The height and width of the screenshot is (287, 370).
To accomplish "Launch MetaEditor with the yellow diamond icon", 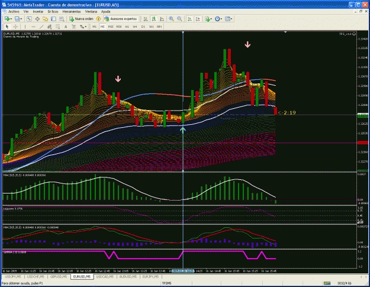I will click(98, 19).
